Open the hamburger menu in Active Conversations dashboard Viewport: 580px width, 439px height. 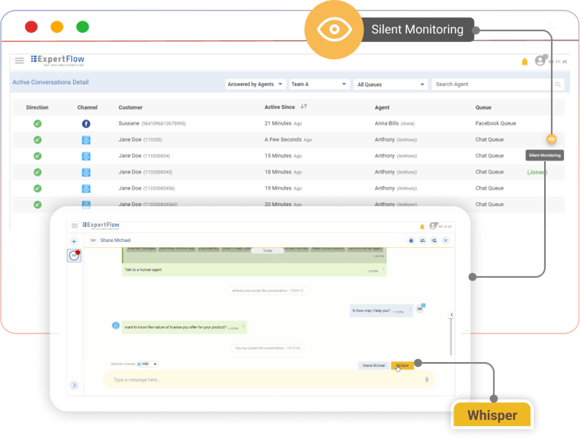(x=20, y=61)
